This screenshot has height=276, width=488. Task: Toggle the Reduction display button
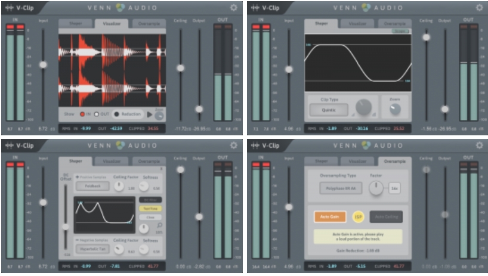(x=128, y=114)
